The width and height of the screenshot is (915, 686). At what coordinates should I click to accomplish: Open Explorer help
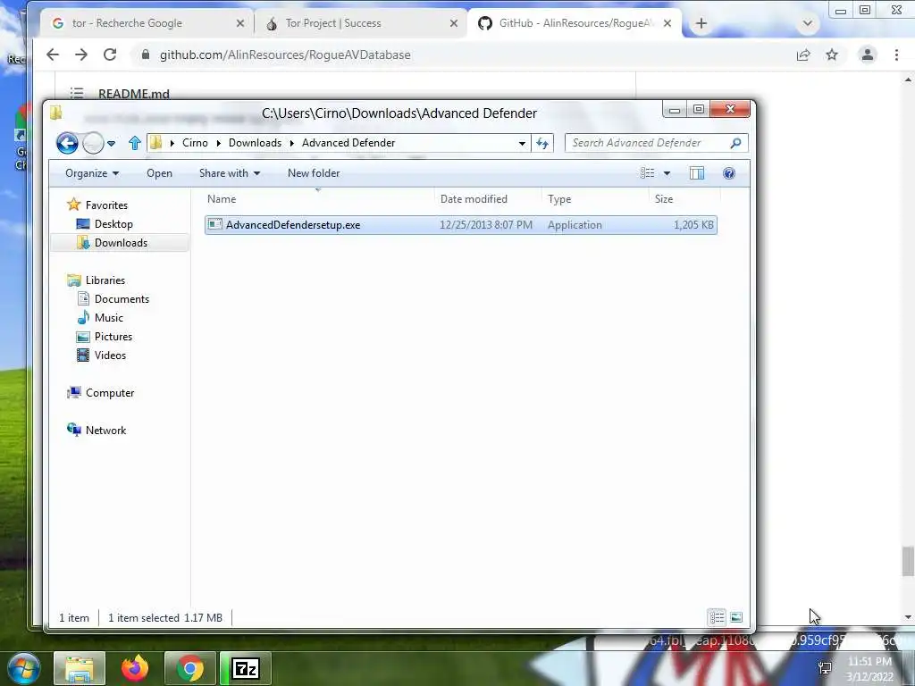coord(729,173)
